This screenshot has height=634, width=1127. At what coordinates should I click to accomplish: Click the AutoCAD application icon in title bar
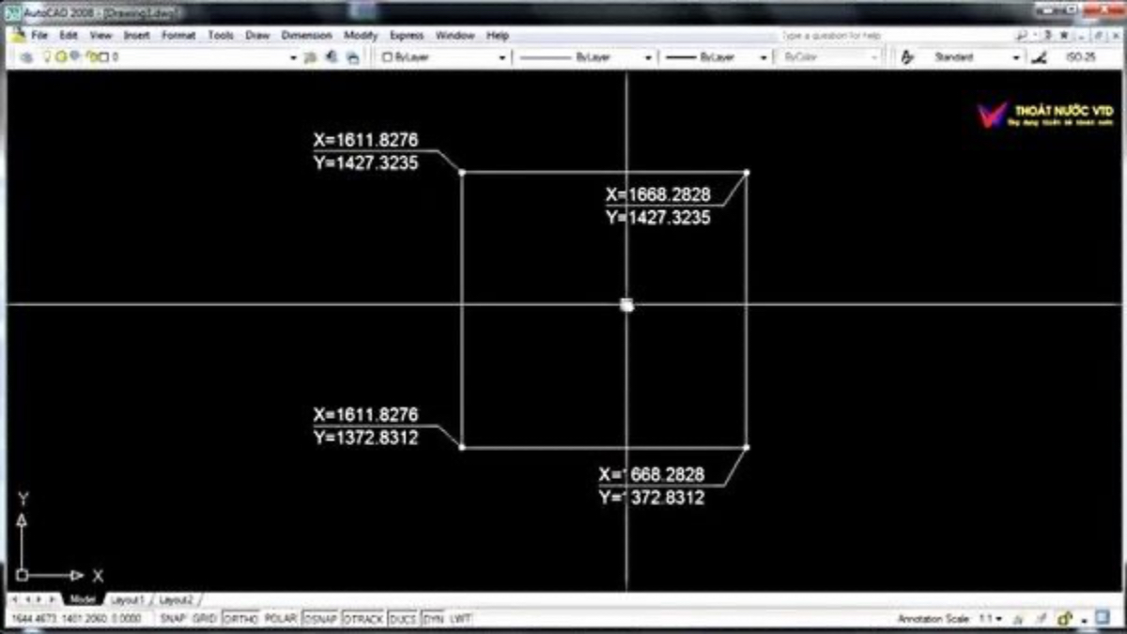point(13,13)
